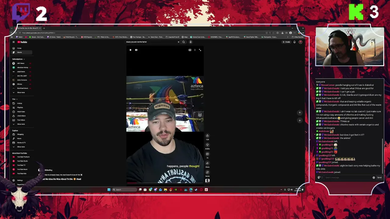Share the Short
Viewport: 390px width, 219px height.
pyautogui.click(x=207, y=163)
